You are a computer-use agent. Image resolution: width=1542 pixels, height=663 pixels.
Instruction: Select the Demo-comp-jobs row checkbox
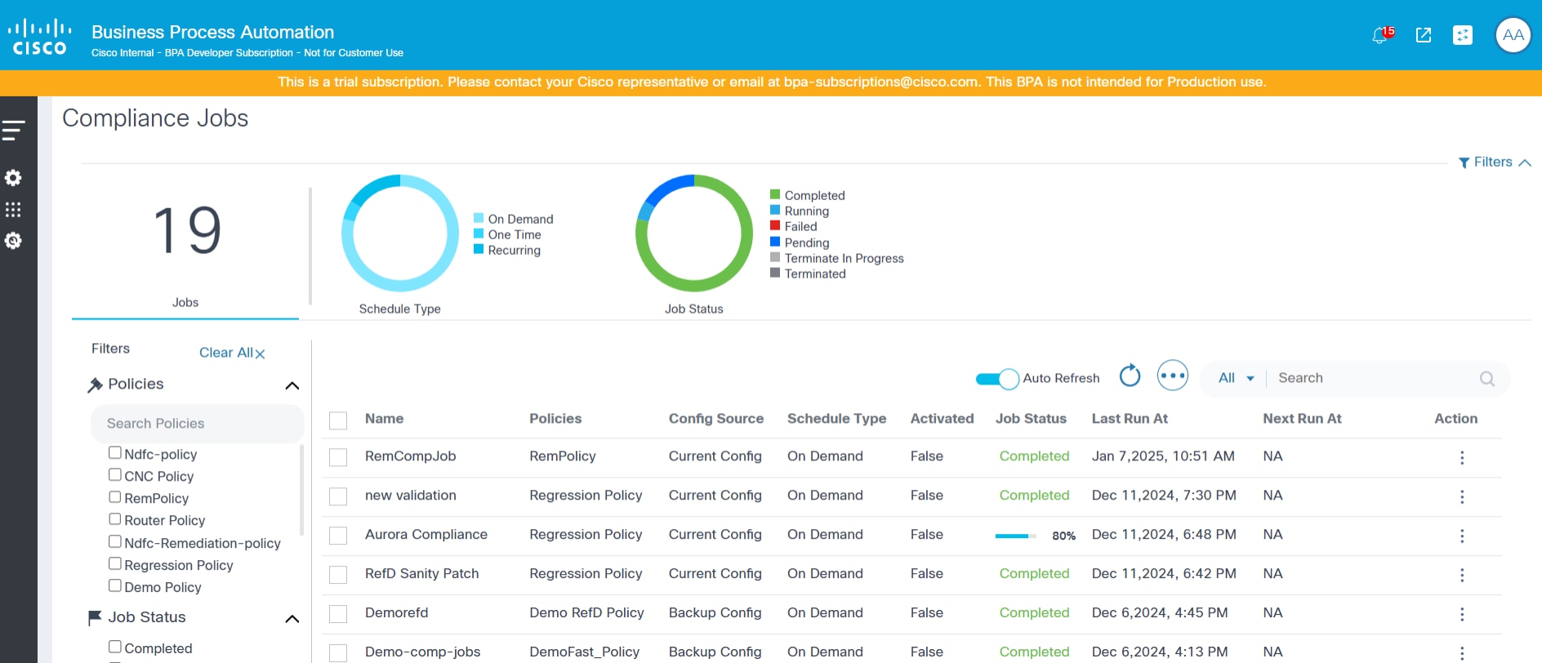click(338, 652)
